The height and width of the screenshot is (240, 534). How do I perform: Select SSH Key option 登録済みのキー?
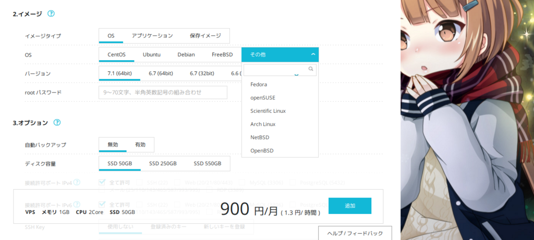[168, 227]
